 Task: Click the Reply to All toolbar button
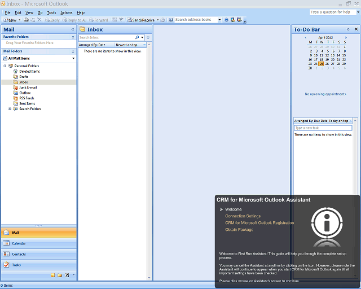pyautogui.click(x=74, y=20)
